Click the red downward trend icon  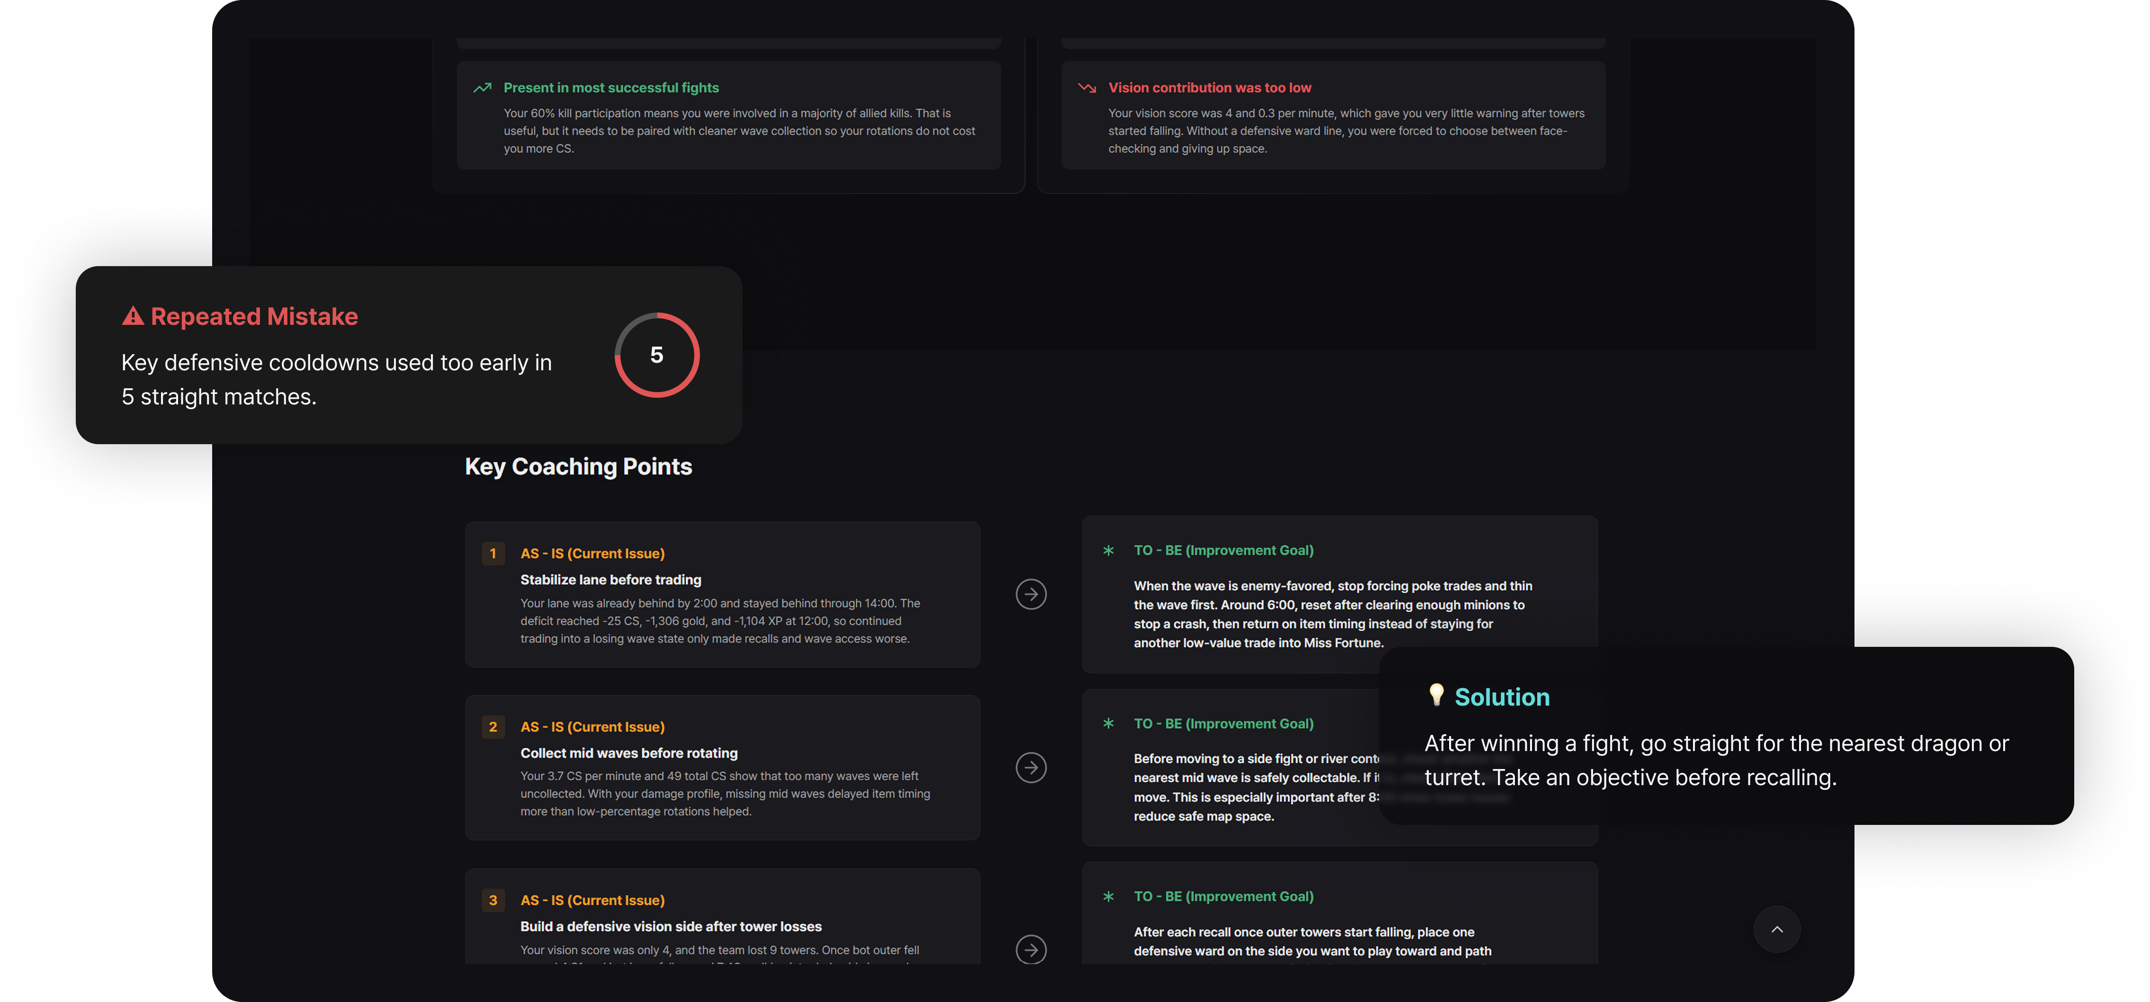1087,88
